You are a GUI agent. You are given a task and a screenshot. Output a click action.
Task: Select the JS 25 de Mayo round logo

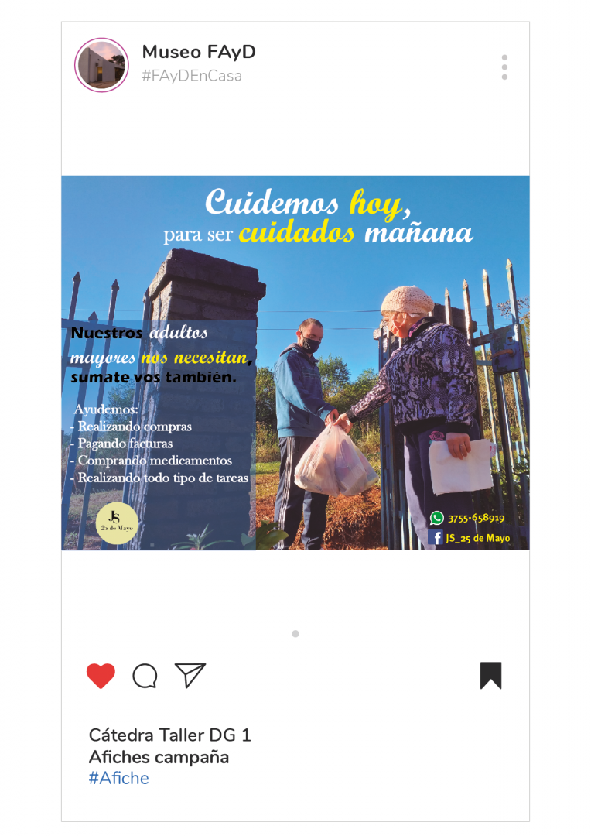tap(117, 523)
